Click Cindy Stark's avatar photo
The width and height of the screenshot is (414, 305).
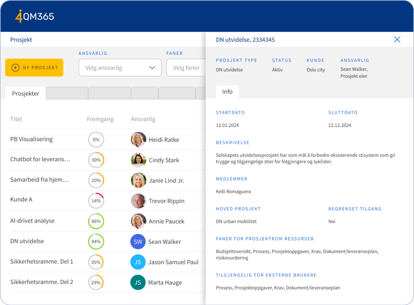coord(139,160)
